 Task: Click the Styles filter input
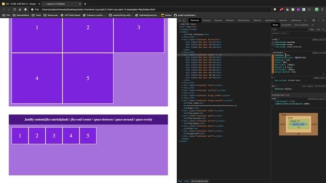click(289, 29)
